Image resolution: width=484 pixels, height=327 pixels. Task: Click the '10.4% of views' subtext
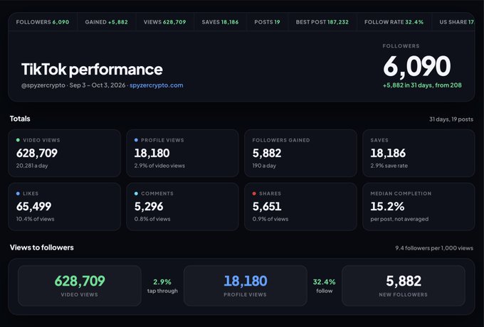35,219
